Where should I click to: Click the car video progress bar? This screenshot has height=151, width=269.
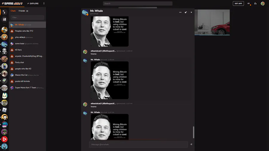(x=212, y=35)
